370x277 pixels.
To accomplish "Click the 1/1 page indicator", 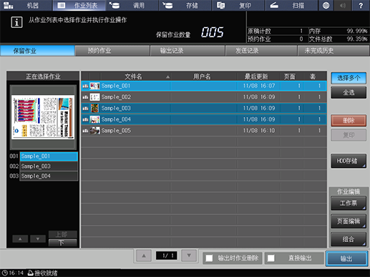I will pos(166,256).
